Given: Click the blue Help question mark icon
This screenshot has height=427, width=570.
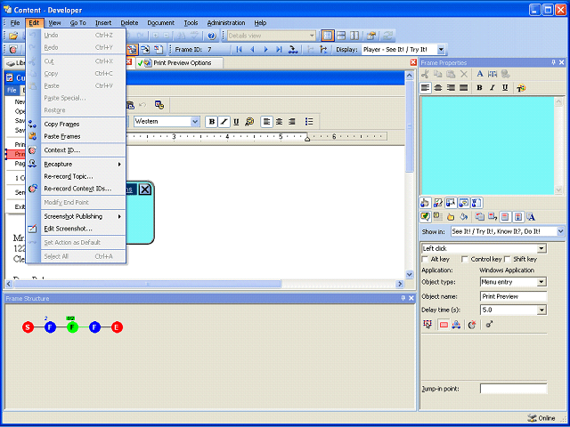Looking at the screenshot, I should 212,36.
